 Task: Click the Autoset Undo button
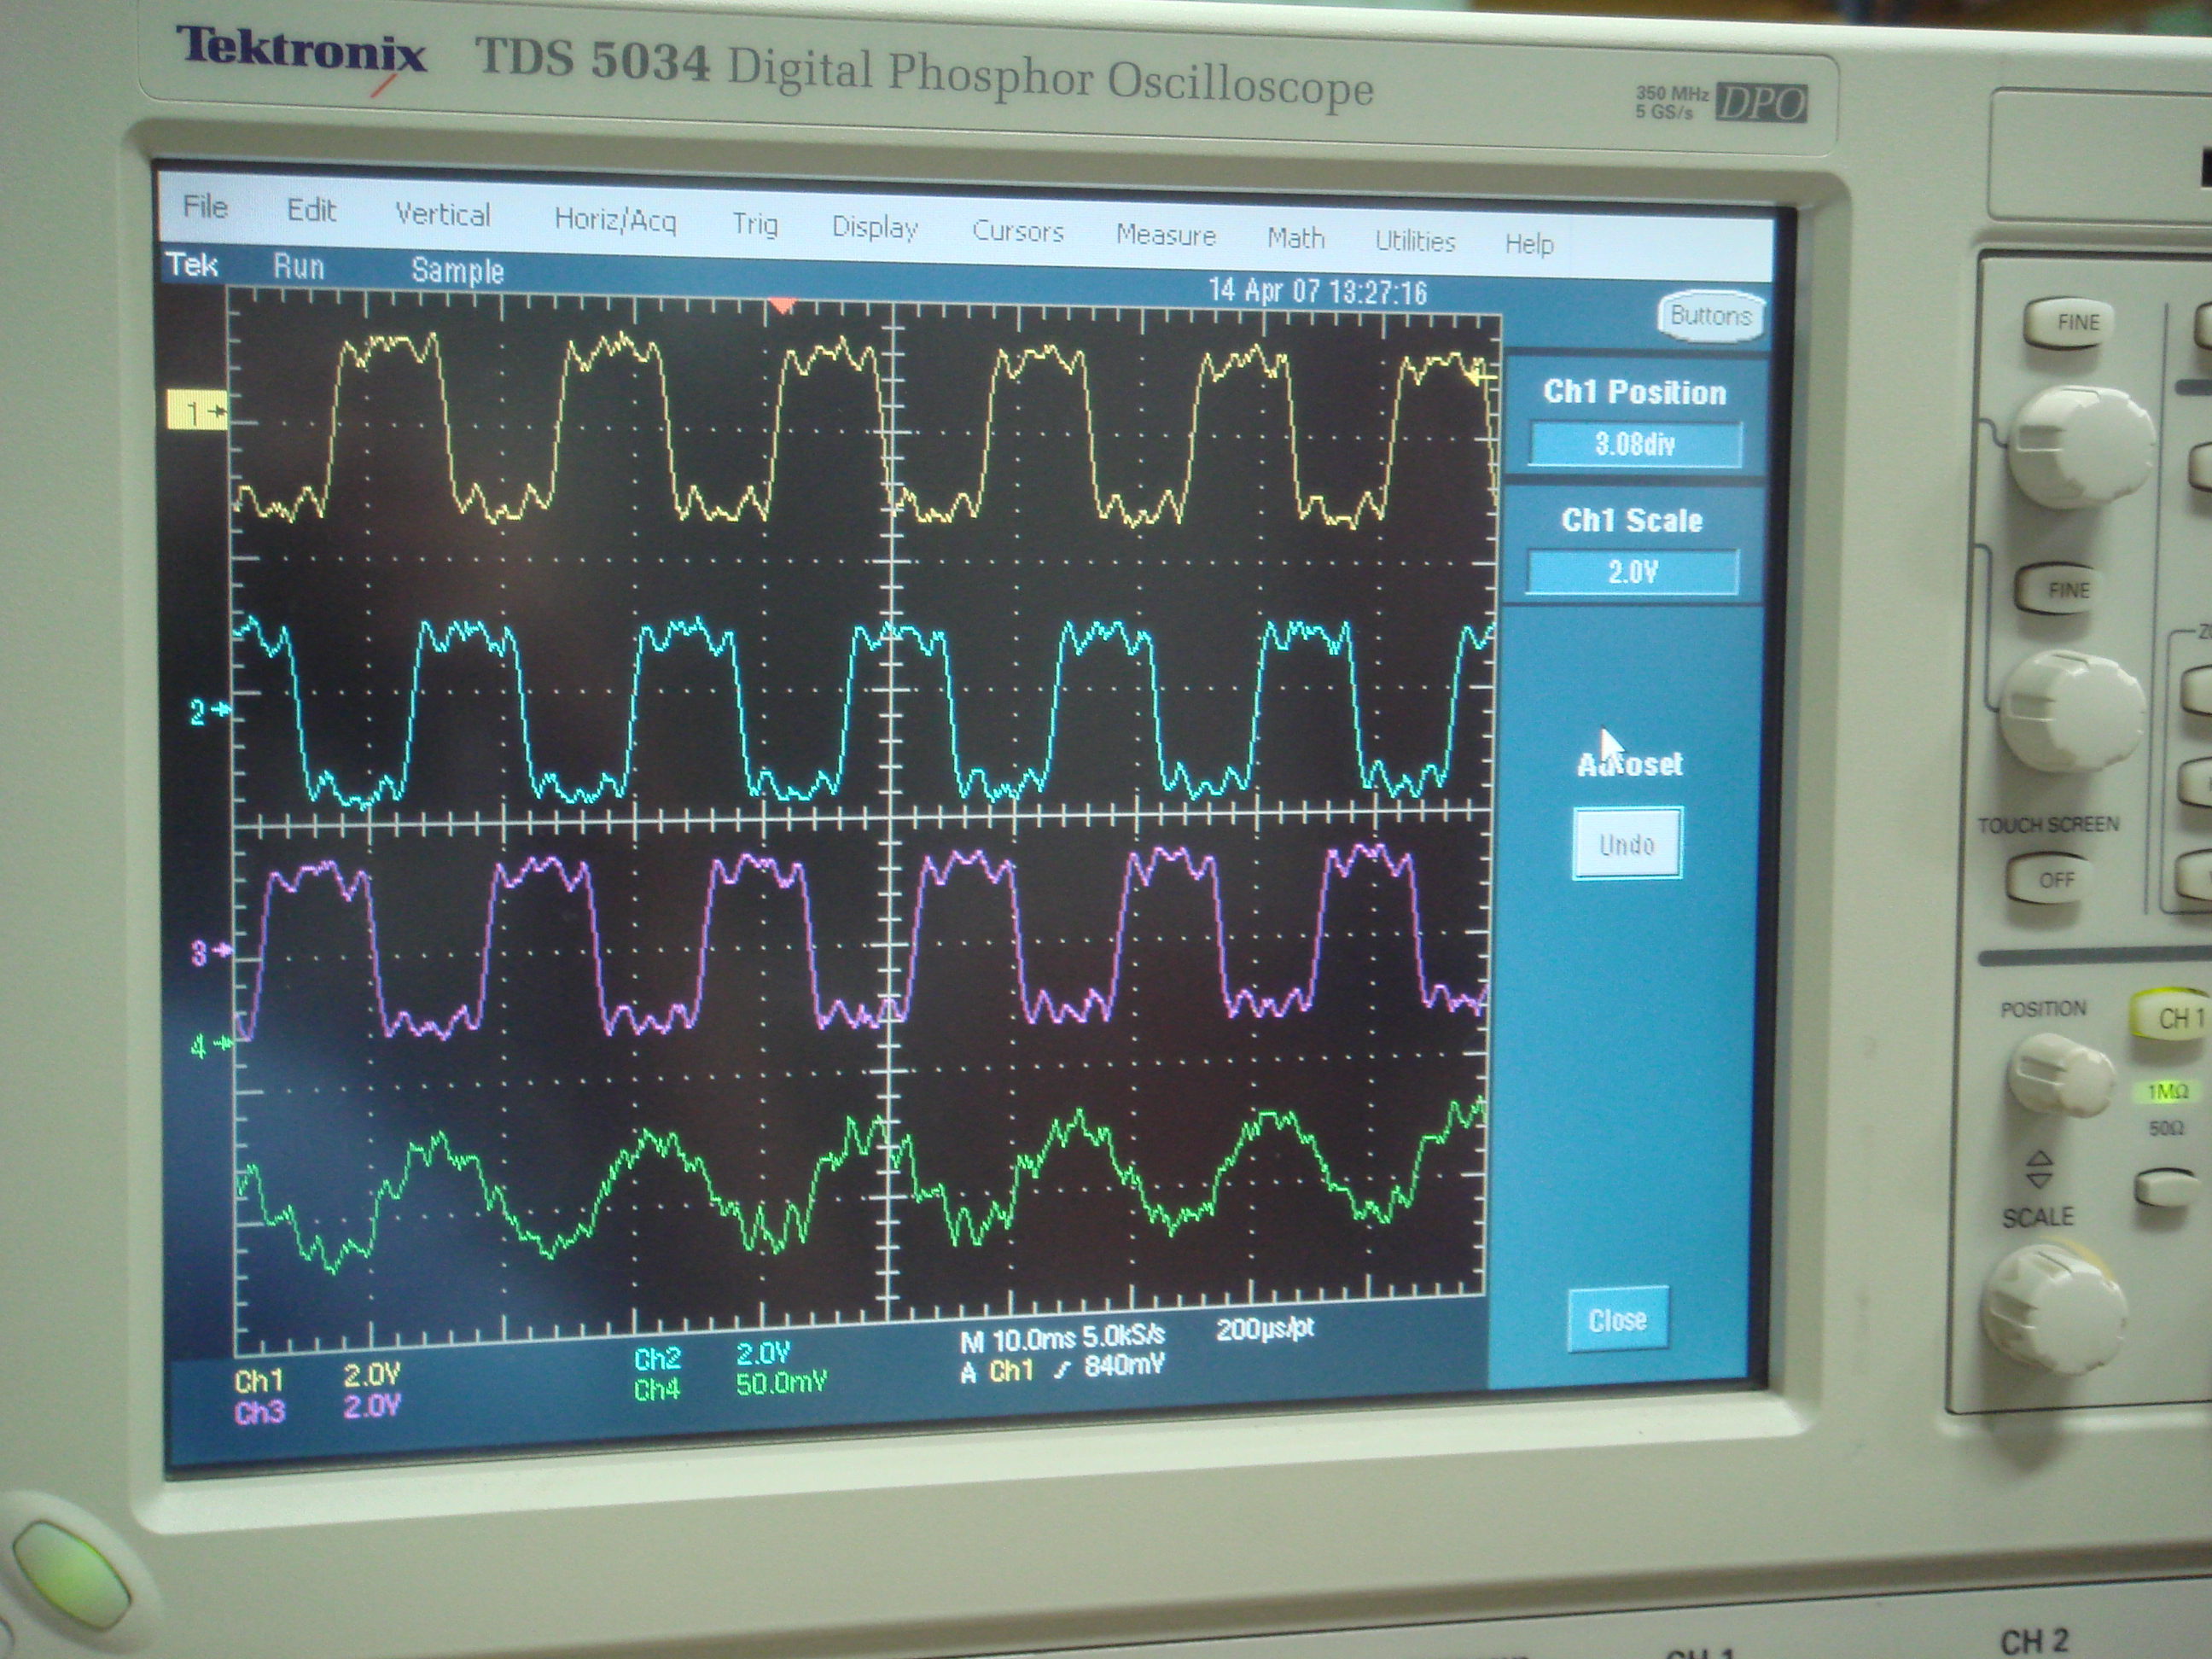click(x=1627, y=844)
